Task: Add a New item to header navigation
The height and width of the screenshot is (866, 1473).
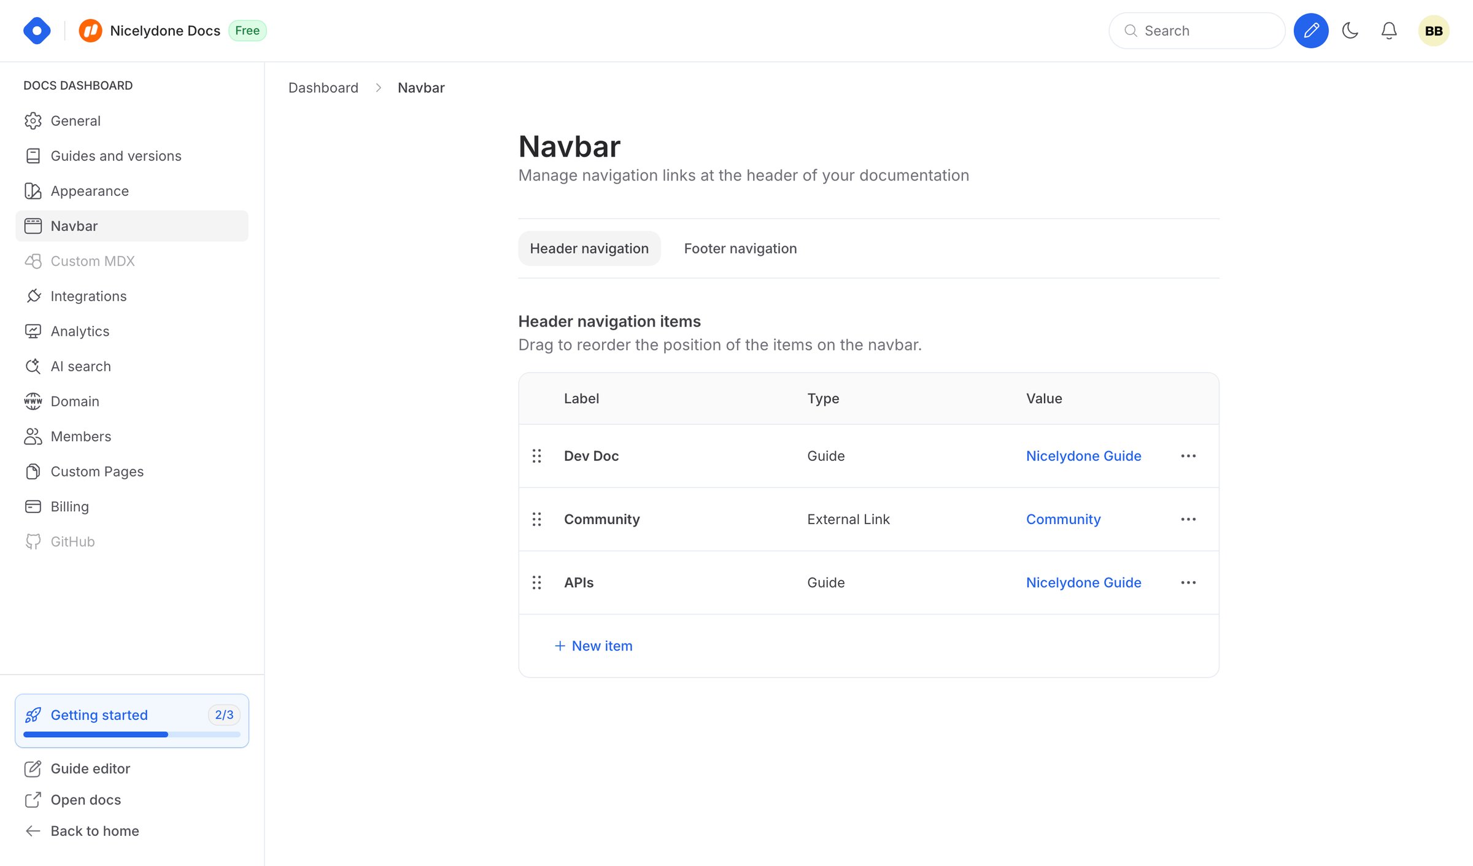Action: [x=593, y=646]
